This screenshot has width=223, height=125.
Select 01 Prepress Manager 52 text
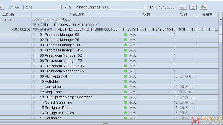point(59,35)
